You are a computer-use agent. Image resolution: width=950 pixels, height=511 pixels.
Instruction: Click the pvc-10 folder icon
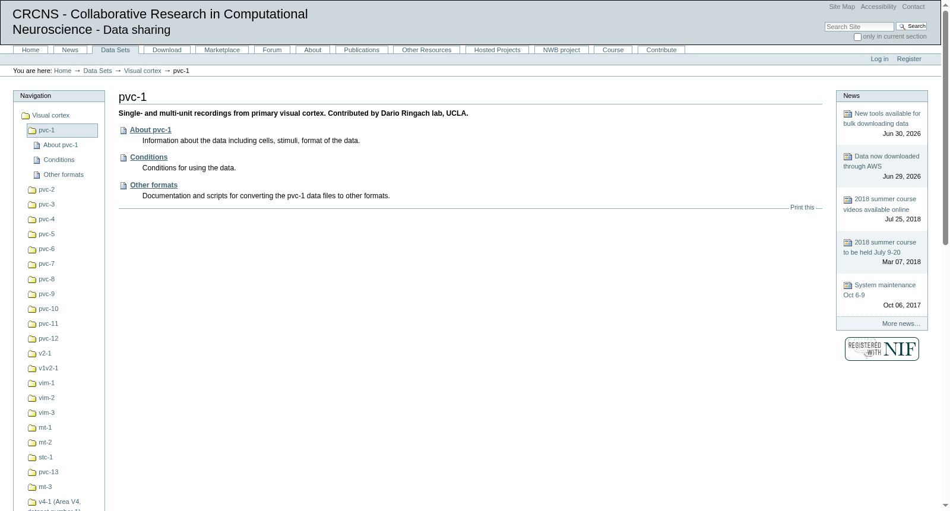pos(32,309)
